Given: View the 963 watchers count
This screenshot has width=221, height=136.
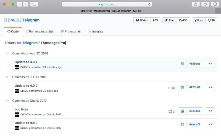Looking at the screenshot, I should click(155, 20).
